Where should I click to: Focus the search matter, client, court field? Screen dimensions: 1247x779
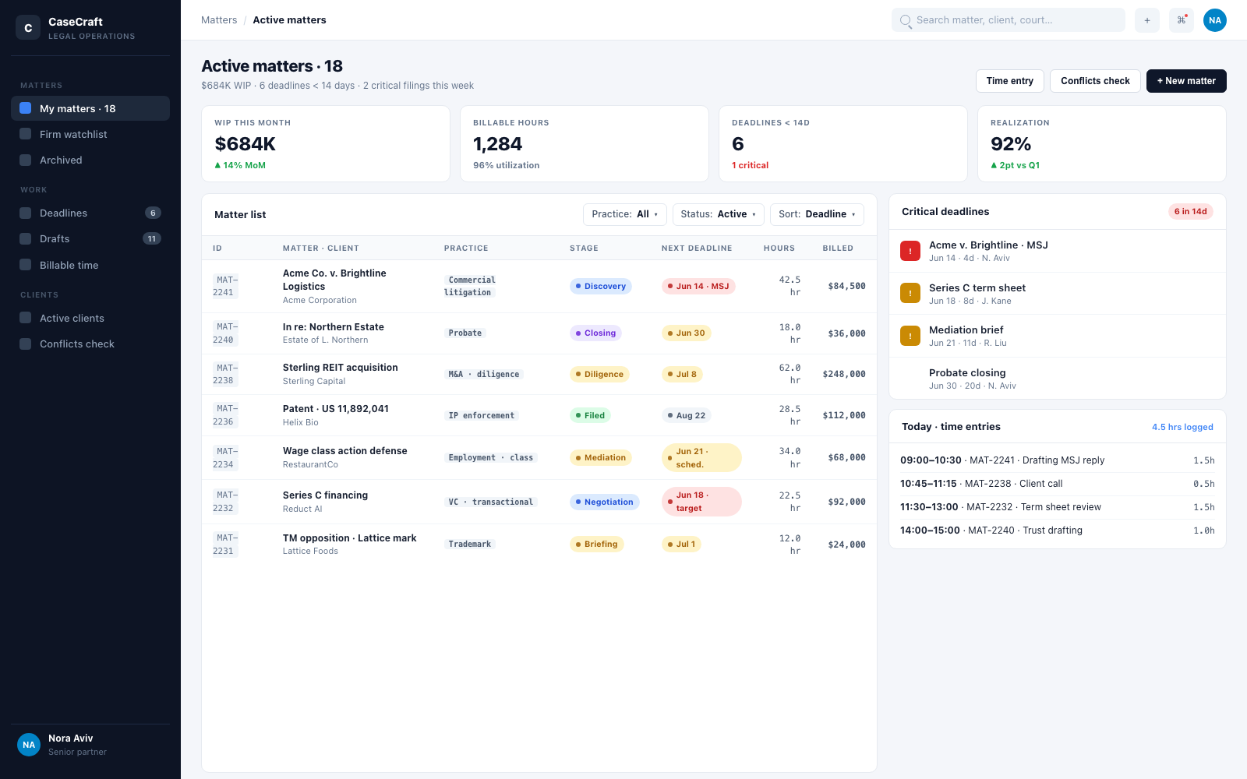coord(1009,20)
